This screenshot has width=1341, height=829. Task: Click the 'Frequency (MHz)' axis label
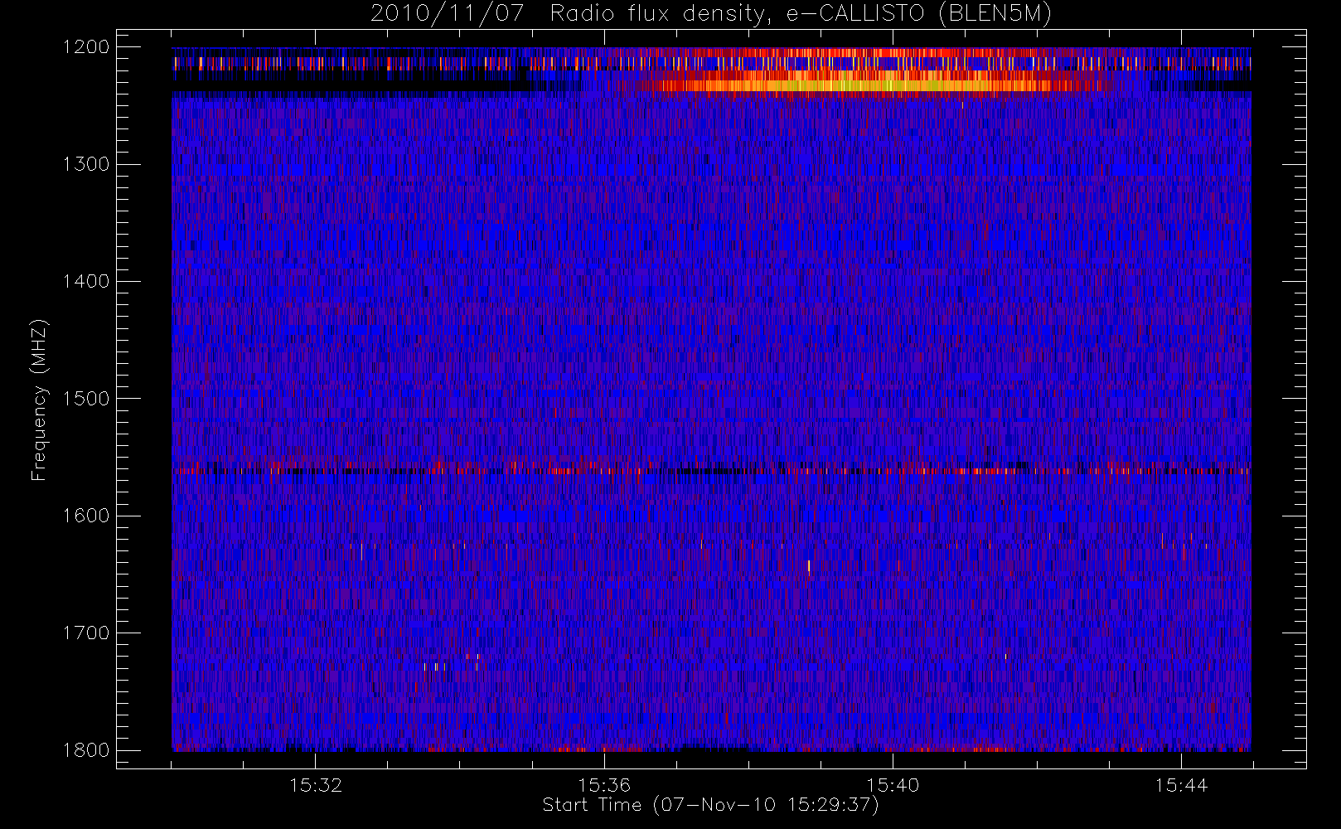point(39,400)
